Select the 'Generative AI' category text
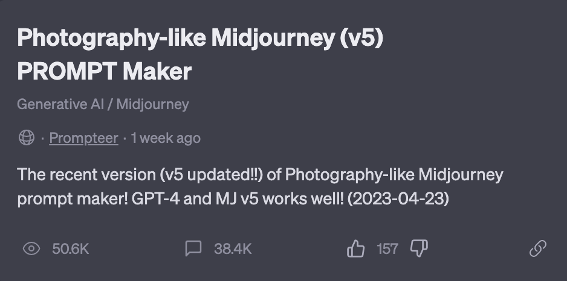Screen dimensions: 567x281 click(60, 104)
